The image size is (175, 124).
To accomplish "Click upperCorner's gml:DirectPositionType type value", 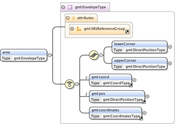I will coord(145,66).
